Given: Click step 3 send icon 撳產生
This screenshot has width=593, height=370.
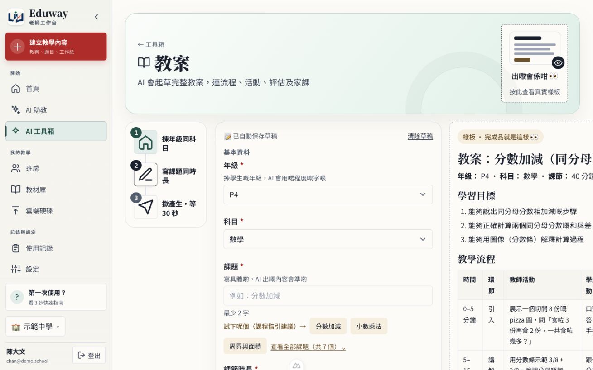Looking at the screenshot, I should point(145,207).
